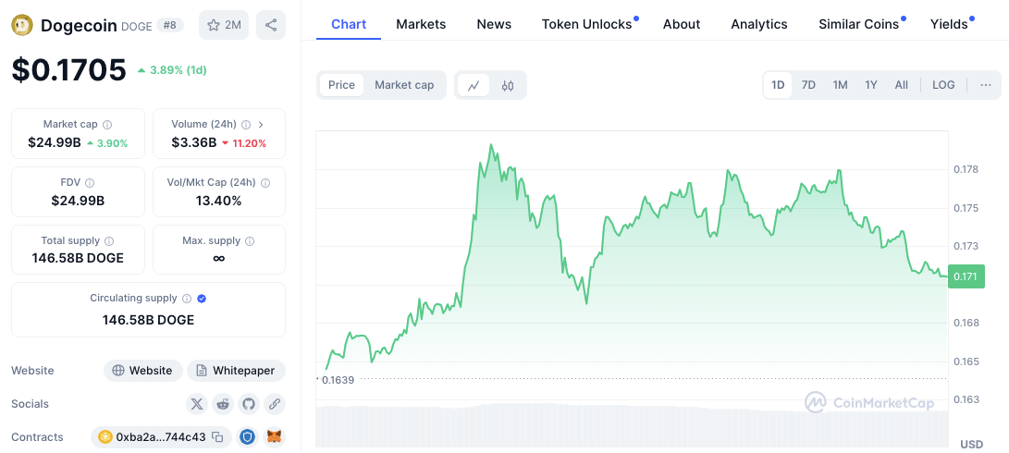Add token to MetaMask via fox icon
The height and width of the screenshot is (453, 1009).
point(275,437)
